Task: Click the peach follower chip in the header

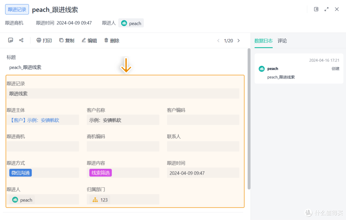Action: pyautogui.click(x=131, y=23)
